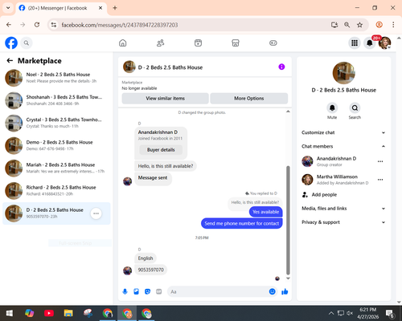Image resolution: width=402 pixels, height=321 pixels.
Task: Open options for Martha Williamson member
Action: pos(380,180)
